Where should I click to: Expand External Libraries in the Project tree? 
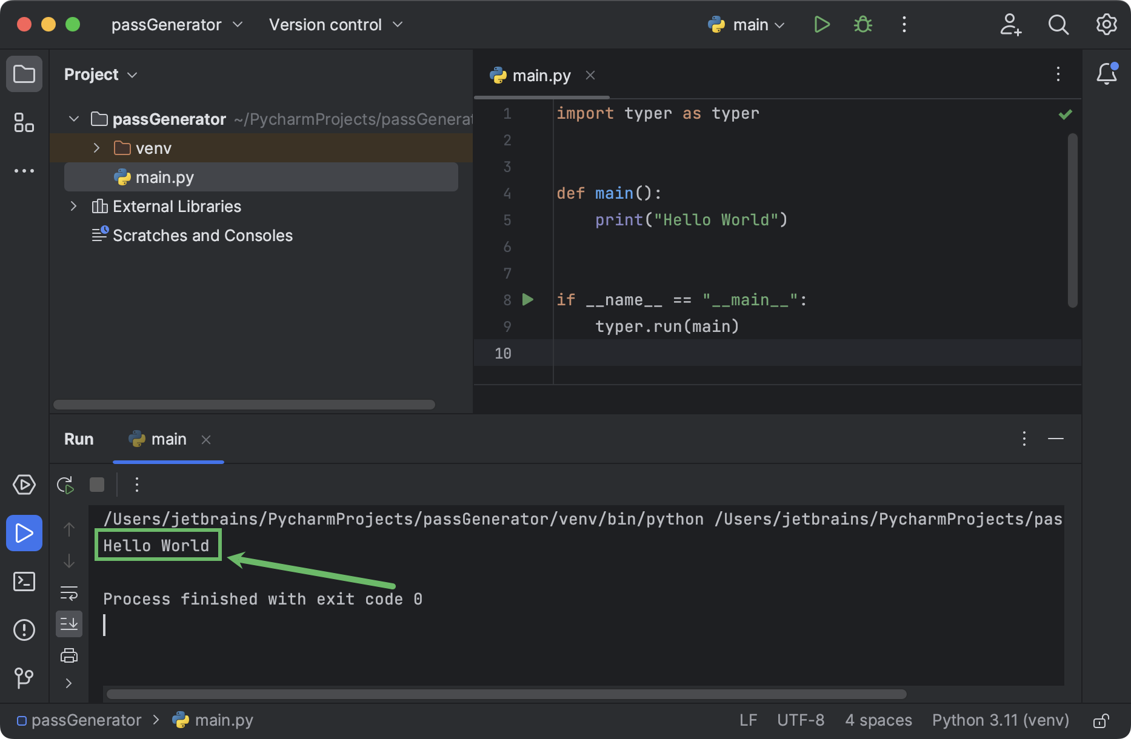(73, 207)
